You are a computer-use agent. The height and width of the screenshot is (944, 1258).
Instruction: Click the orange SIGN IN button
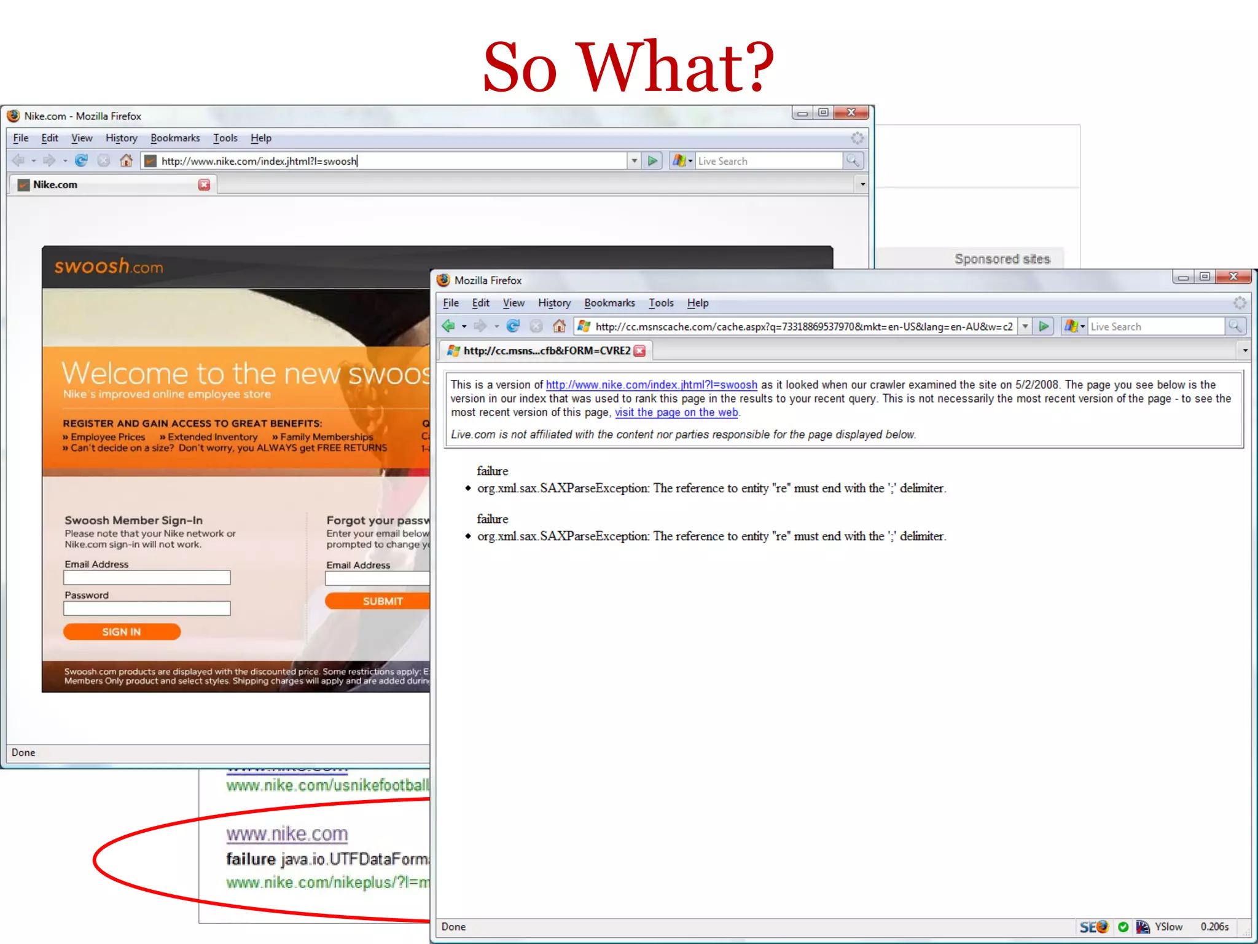pyautogui.click(x=122, y=632)
